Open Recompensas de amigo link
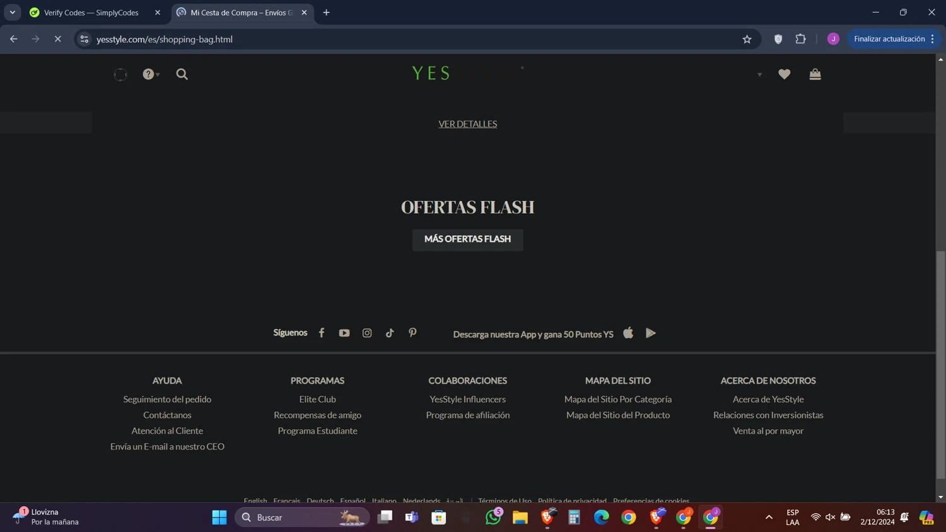This screenshot has height=532, width=946. pyautogui.click(x=317, y=415)
